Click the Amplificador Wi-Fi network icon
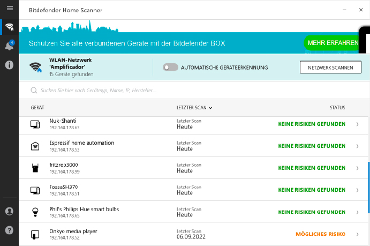 35,67
